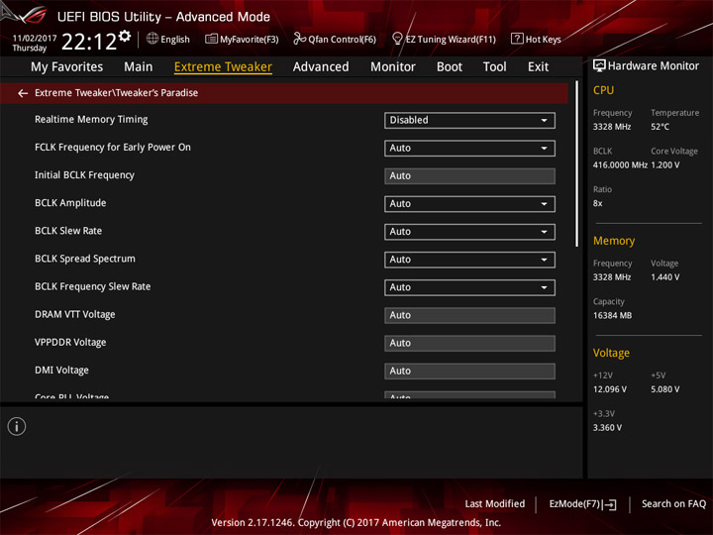
Task: Select the Extreme Tweaker tab
Action: 223,67
